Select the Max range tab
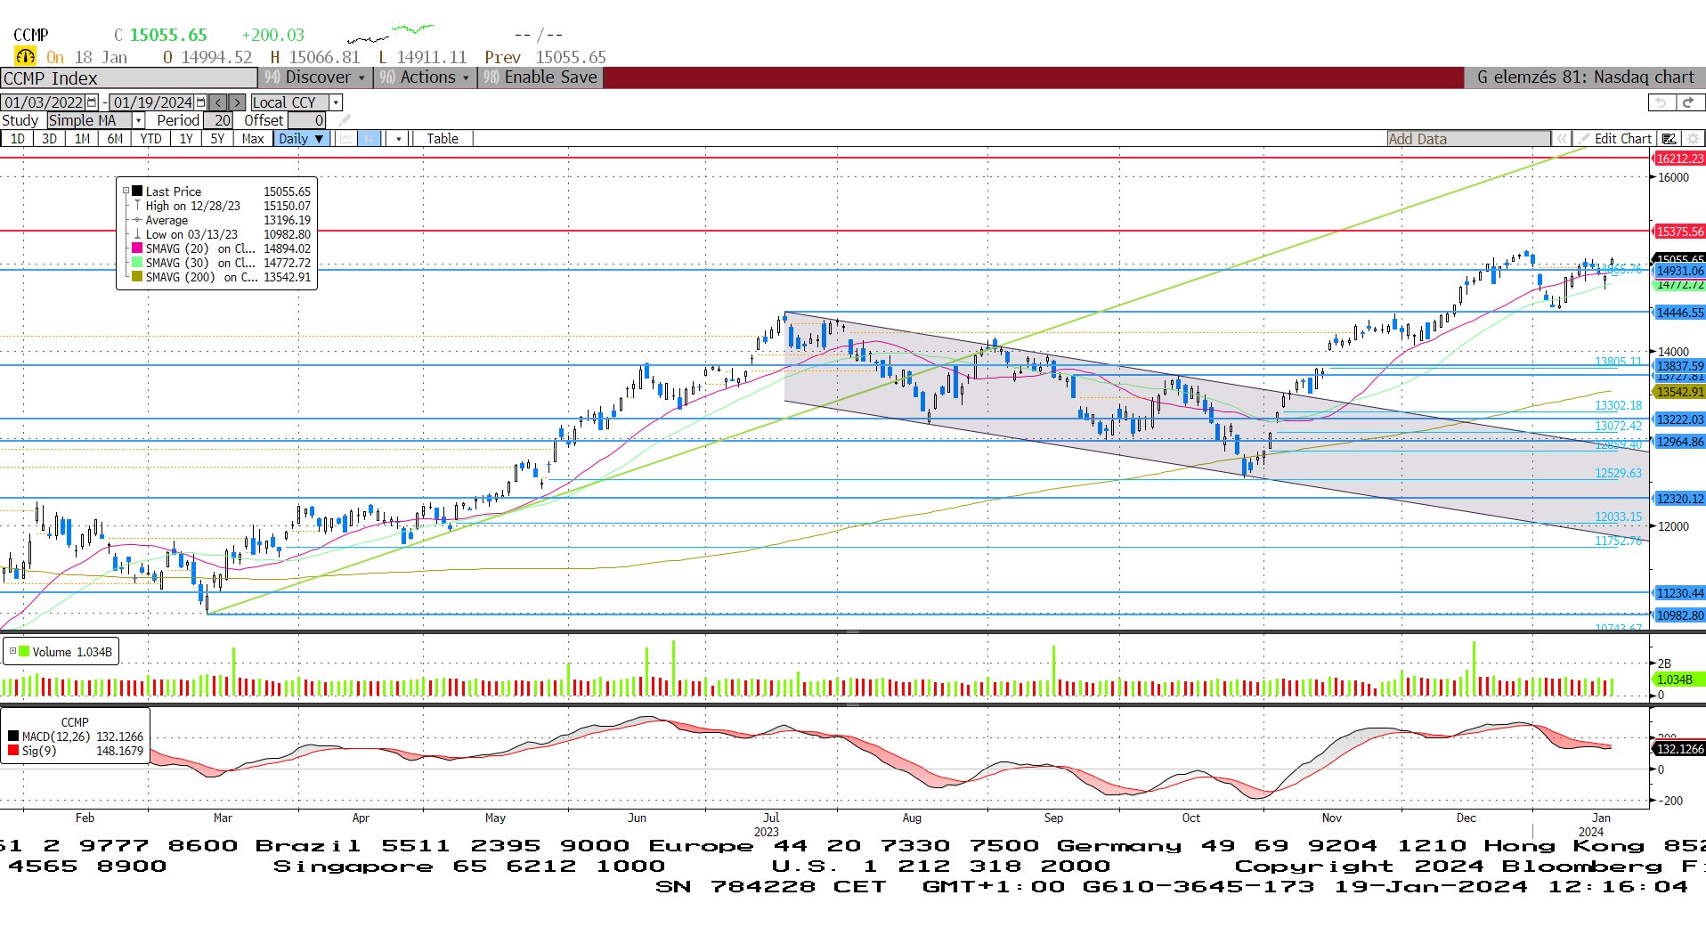 pyautogui.click(x=253, y=139)
